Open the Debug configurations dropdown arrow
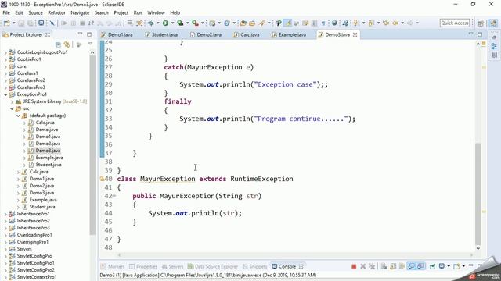The width and height of the screenshot is (501, 281). click(x=158, y=23)
